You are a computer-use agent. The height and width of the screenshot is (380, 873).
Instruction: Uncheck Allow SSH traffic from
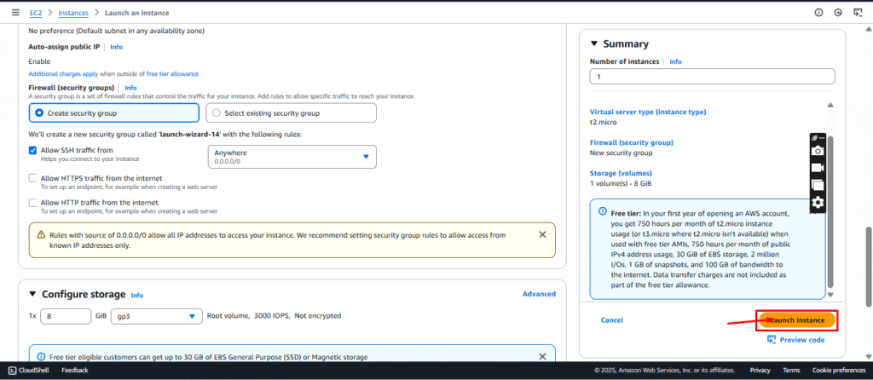pyautogui.click(x=33, y=150)
